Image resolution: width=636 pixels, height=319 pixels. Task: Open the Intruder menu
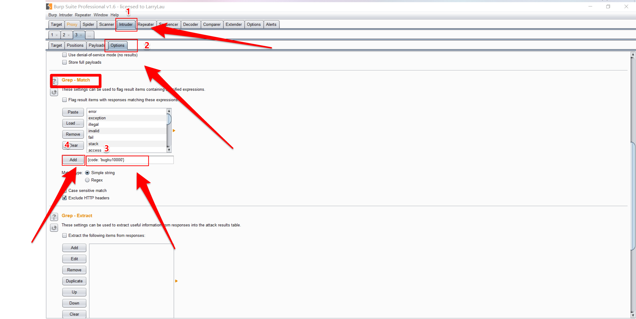pyautogui.click(x=66, y=15)
